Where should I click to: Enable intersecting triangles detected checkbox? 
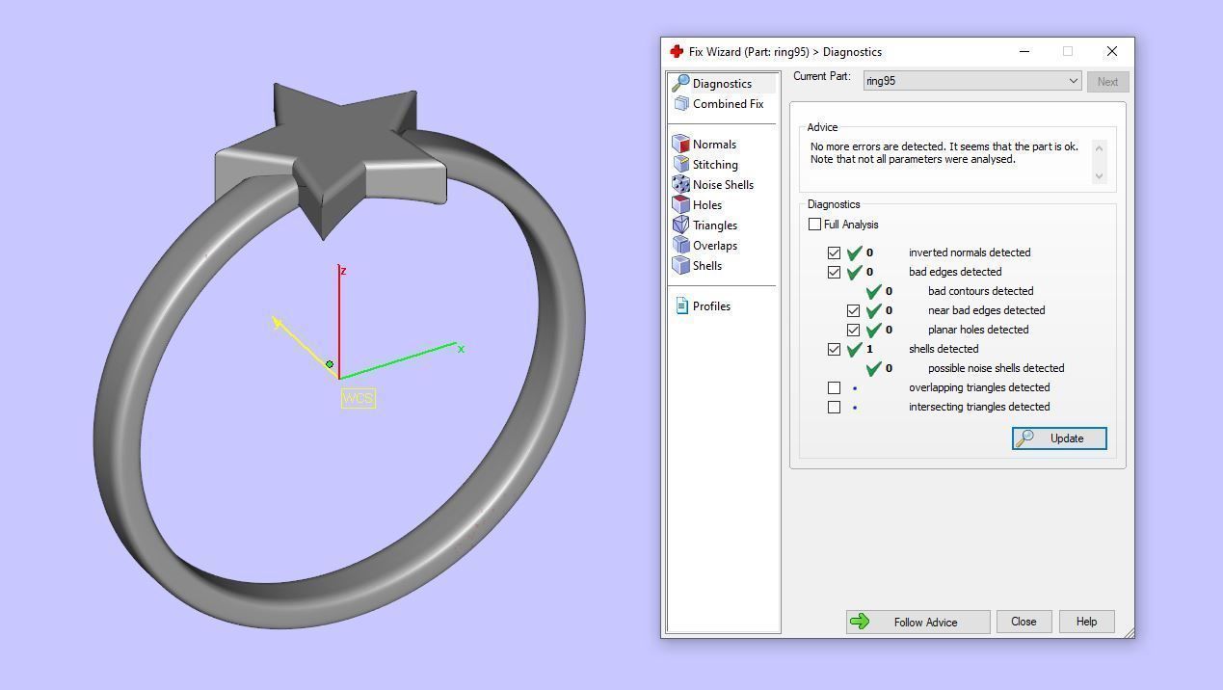[835, 407]
